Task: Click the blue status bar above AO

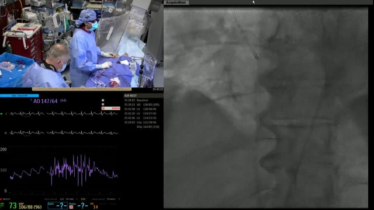Action: 19,96
